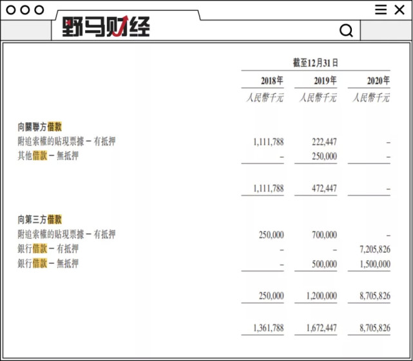Viewport: 413px width, 361px height.
Task: Click 附追索權的貼現票據 row under 向關聯方借款
Action: tap(66, 142)
